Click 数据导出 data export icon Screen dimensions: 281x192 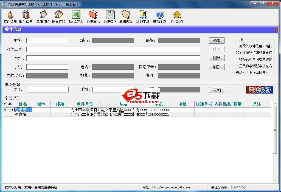(x=93, y=17)
